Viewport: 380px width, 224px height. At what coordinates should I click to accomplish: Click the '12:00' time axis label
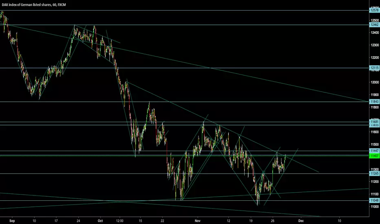(120, 221)
